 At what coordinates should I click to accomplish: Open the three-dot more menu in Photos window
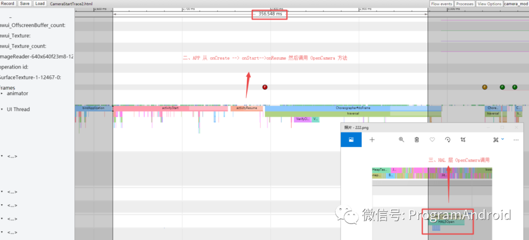pyautogui.click(x=516, y=140)
